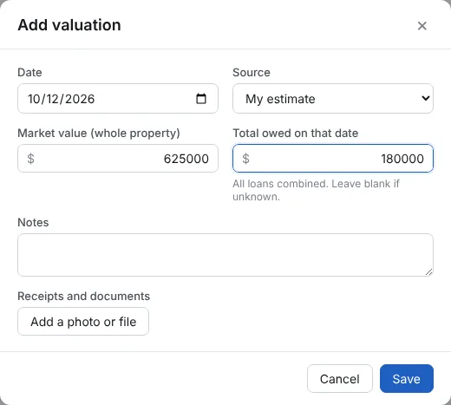Click the Notes label

[33, 222]
